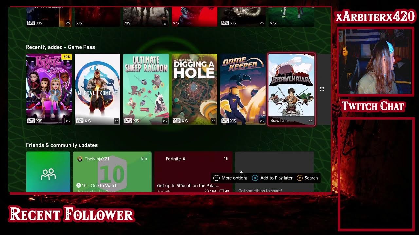Click cloud icon on Digging a Hole tile

[x=213, y=121]
